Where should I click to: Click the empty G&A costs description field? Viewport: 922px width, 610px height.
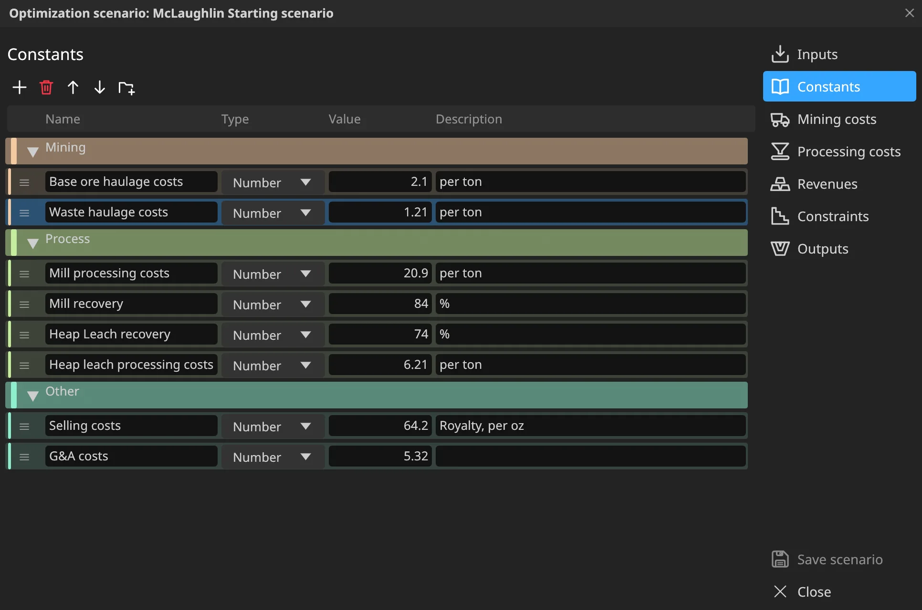point(591,456)
